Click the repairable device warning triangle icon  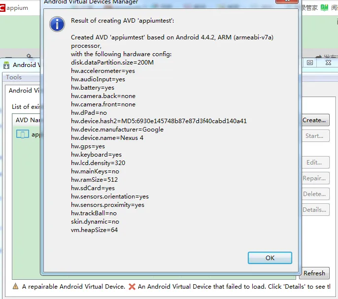point(16,286)
